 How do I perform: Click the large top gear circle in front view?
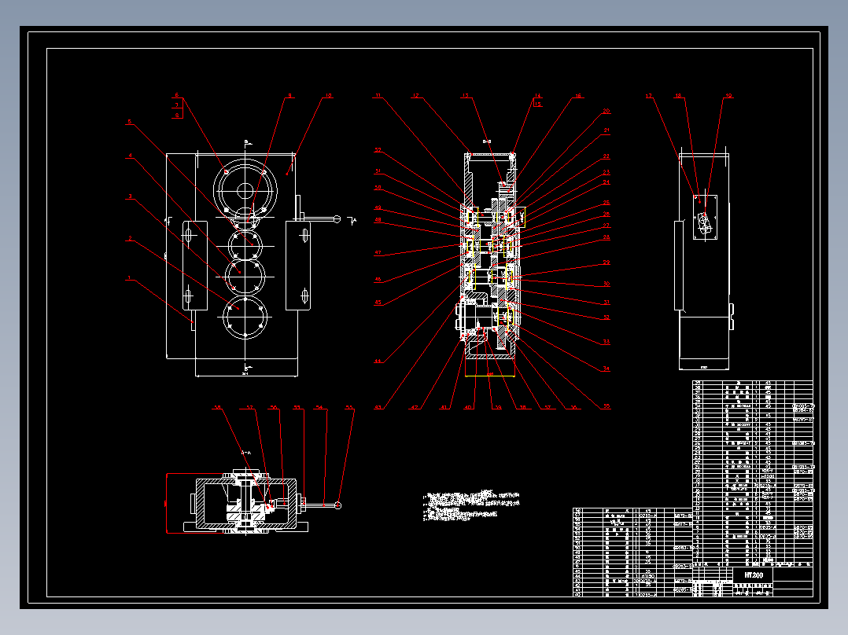pos(245,191)
